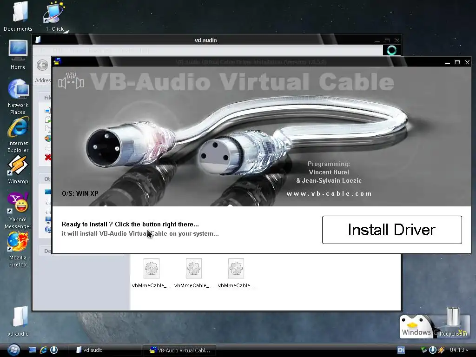This screenshot has height=357, width=476.
Task: Launch Internet Explorer from quick launch
Action: (43, 350)
